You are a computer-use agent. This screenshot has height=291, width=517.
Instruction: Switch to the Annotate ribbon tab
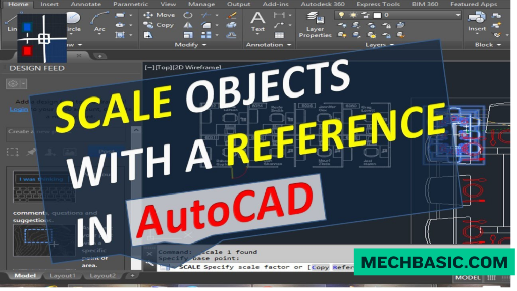click(86, 4)
